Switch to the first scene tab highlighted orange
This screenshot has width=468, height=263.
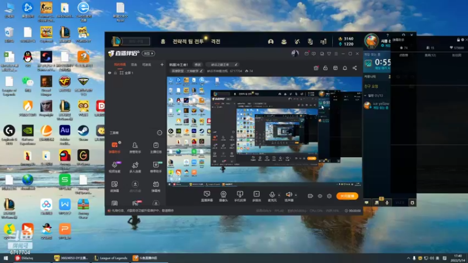tap(120, 64)
